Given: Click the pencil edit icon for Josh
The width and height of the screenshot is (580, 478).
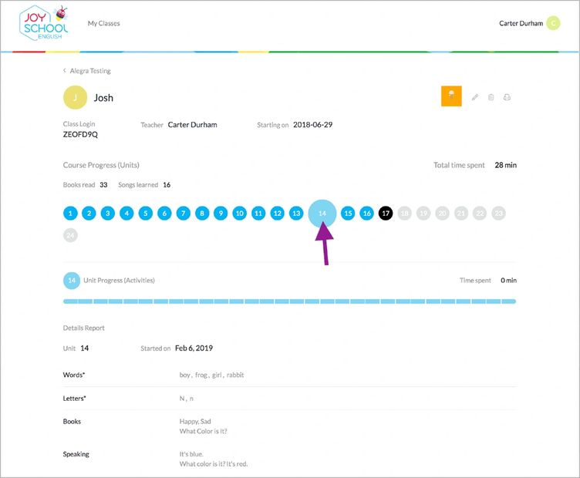Looking at the screenshot, I should pyautogui.click(x=475, y=97).
